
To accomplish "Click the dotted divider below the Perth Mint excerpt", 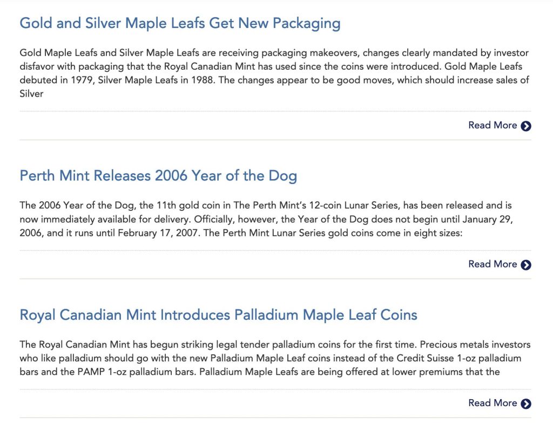I will (x=275, y=250).
